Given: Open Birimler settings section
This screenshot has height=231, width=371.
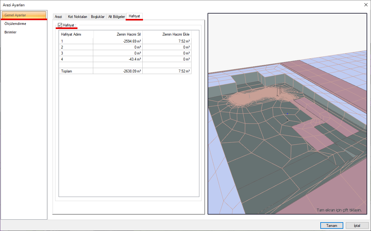Looking at the screenshot, I should click(x=10, y=32).
